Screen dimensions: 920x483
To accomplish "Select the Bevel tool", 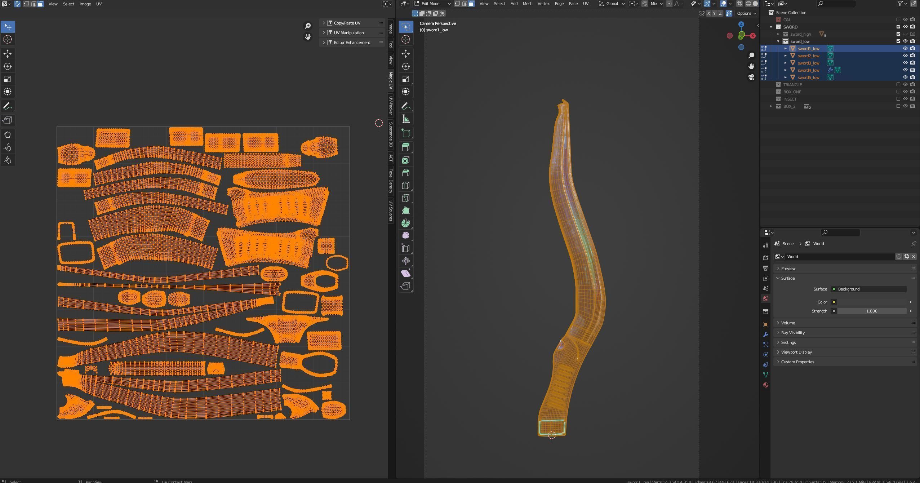I will click(406, 173).
